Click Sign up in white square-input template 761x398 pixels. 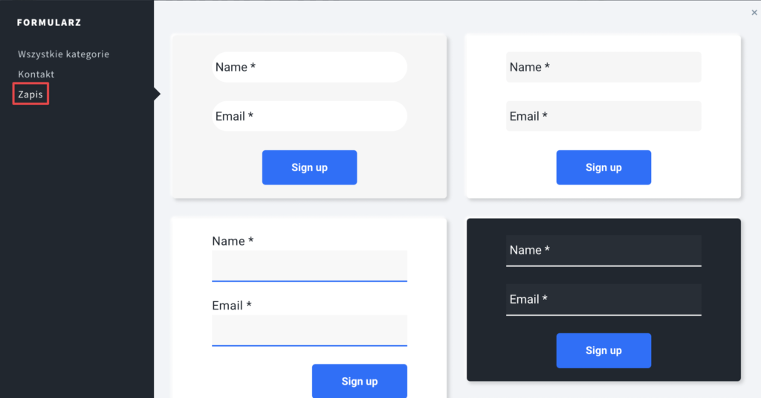tap(603, 167)
